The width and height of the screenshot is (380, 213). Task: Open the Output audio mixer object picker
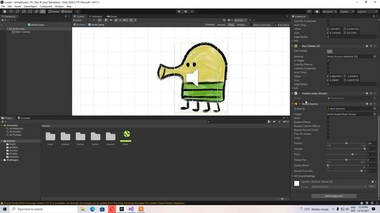[x=375, y=114]
